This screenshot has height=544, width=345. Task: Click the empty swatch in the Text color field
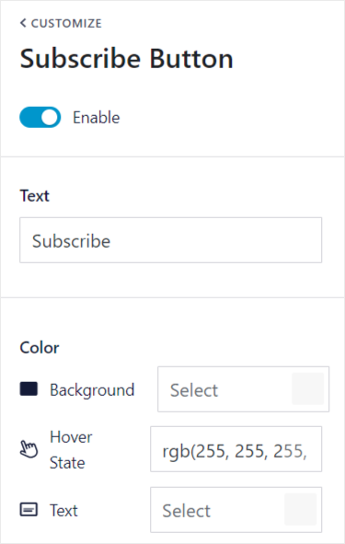click(301, 509)
